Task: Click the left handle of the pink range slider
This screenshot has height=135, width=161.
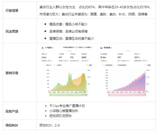Action: pos(109,95)
